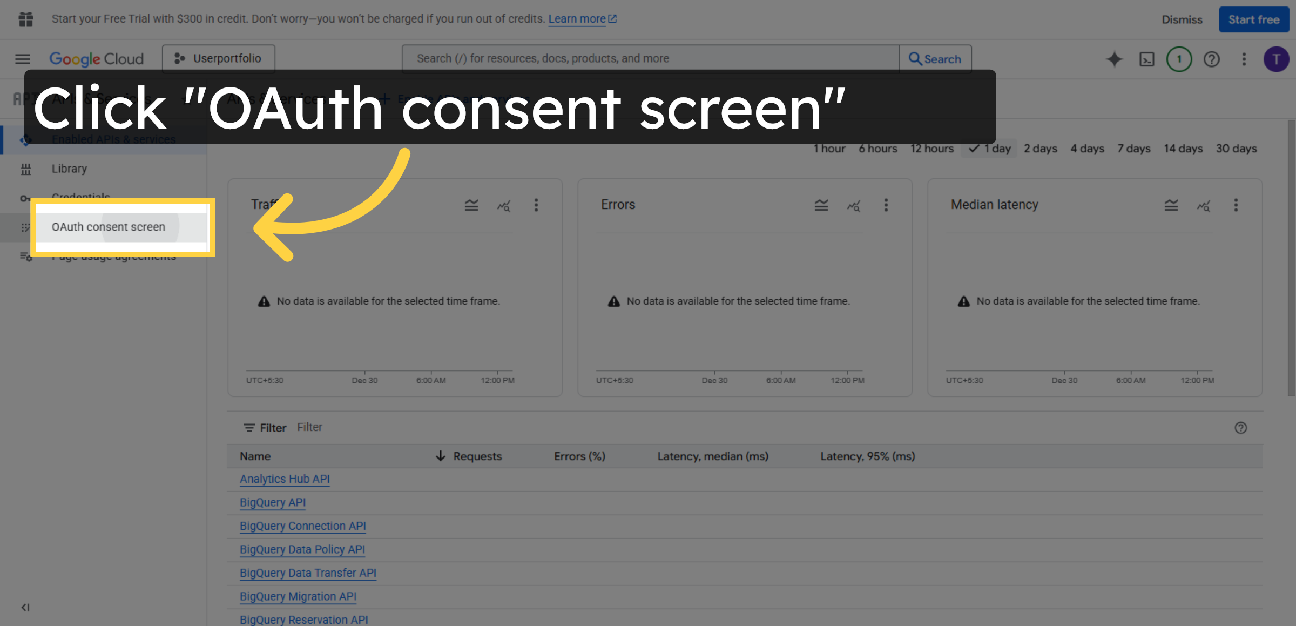Open the Cloud Shell terminal

coord(1147,59)
